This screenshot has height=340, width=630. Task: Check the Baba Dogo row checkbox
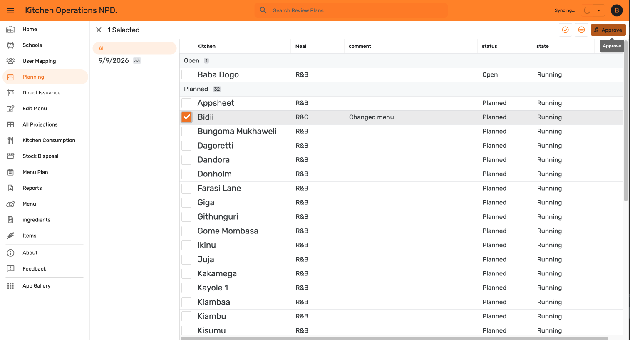tap(186, 74)
